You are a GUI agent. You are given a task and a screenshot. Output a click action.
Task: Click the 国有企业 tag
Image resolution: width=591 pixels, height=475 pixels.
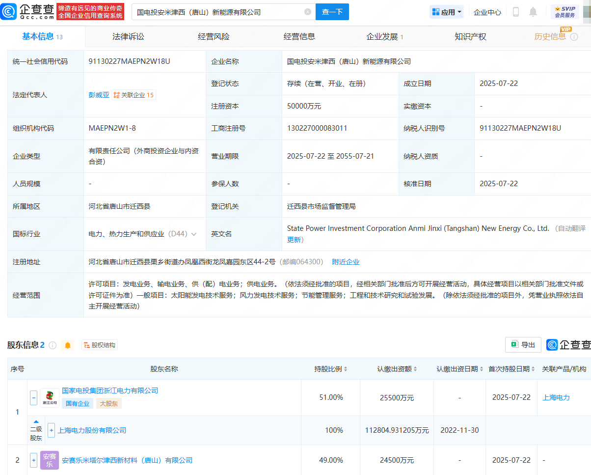(x=78, y=403)
